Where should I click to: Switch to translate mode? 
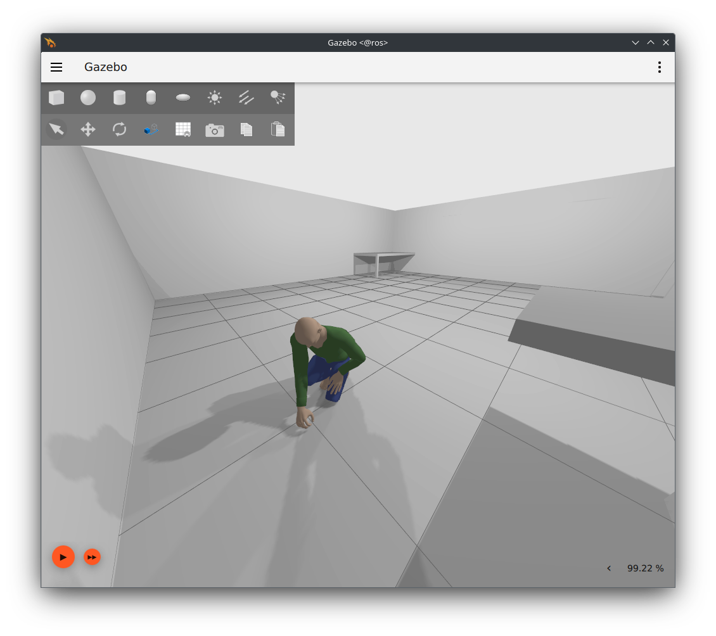click(x=88, y=129)
